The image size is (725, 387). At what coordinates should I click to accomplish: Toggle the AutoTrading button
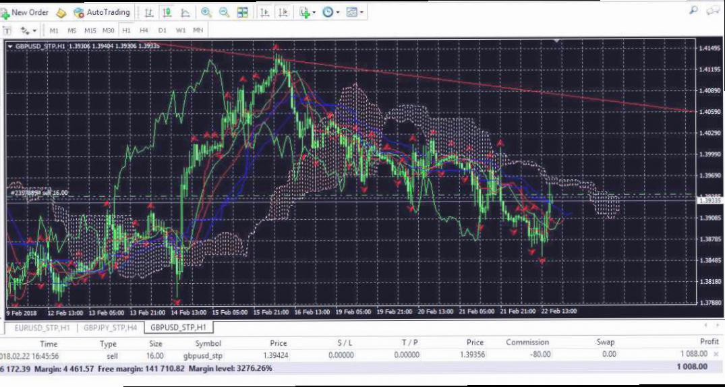click(102, 13)
